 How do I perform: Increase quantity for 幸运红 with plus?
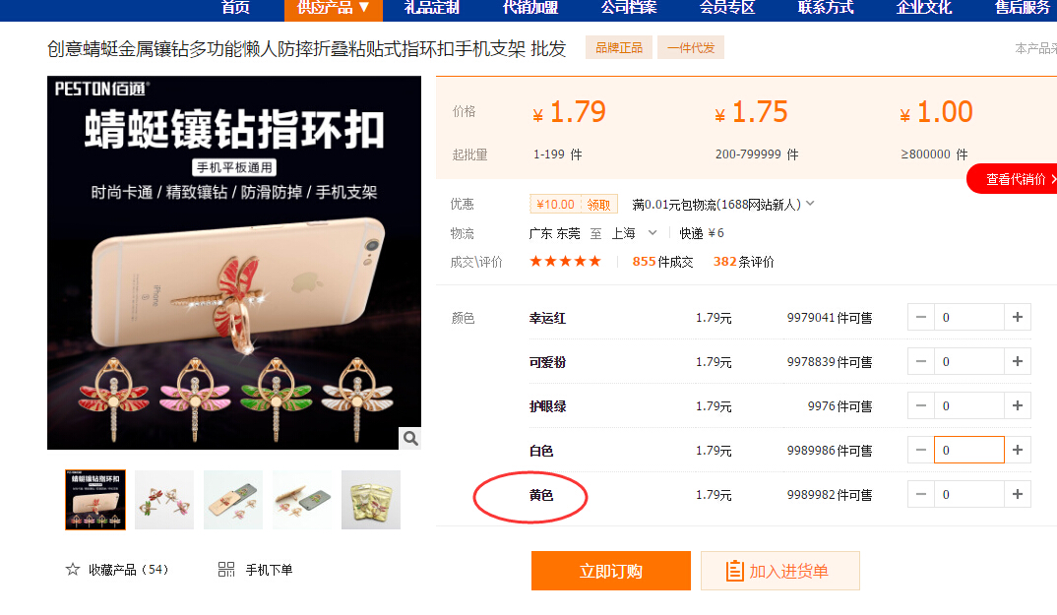coord(1018,317)
